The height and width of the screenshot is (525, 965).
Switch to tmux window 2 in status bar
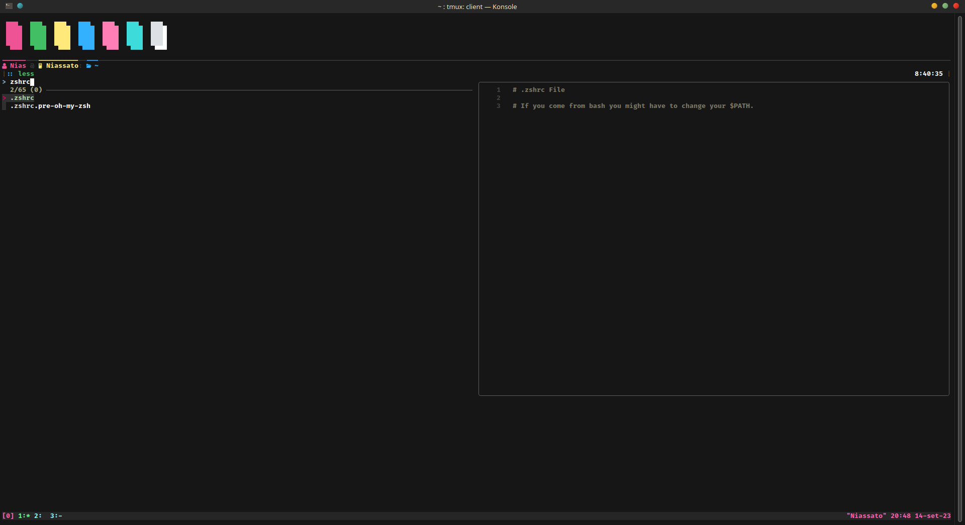(x=37, y=516)
